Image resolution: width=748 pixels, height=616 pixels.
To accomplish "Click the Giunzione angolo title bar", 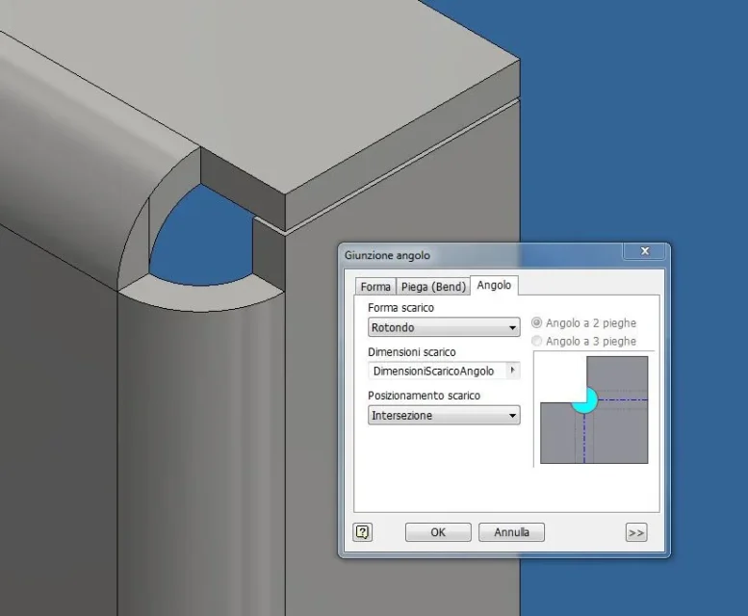I will pos(481,255).
